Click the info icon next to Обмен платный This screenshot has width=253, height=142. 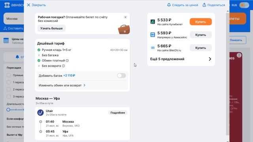(x=67, y=60)
